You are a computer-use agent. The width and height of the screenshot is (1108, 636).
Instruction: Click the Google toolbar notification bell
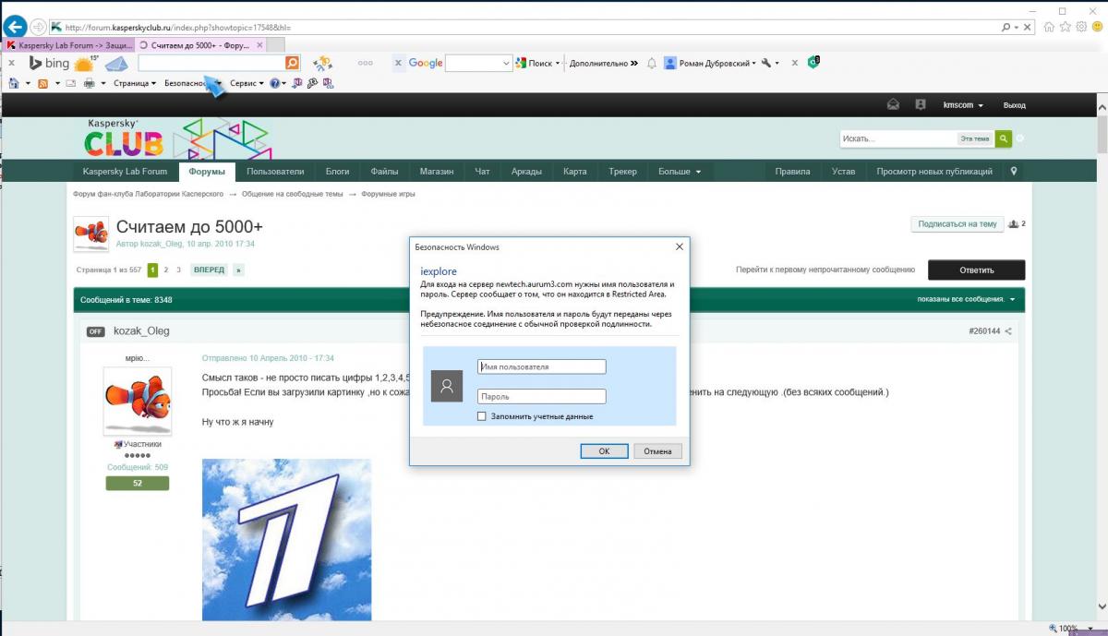click(652, 63)
